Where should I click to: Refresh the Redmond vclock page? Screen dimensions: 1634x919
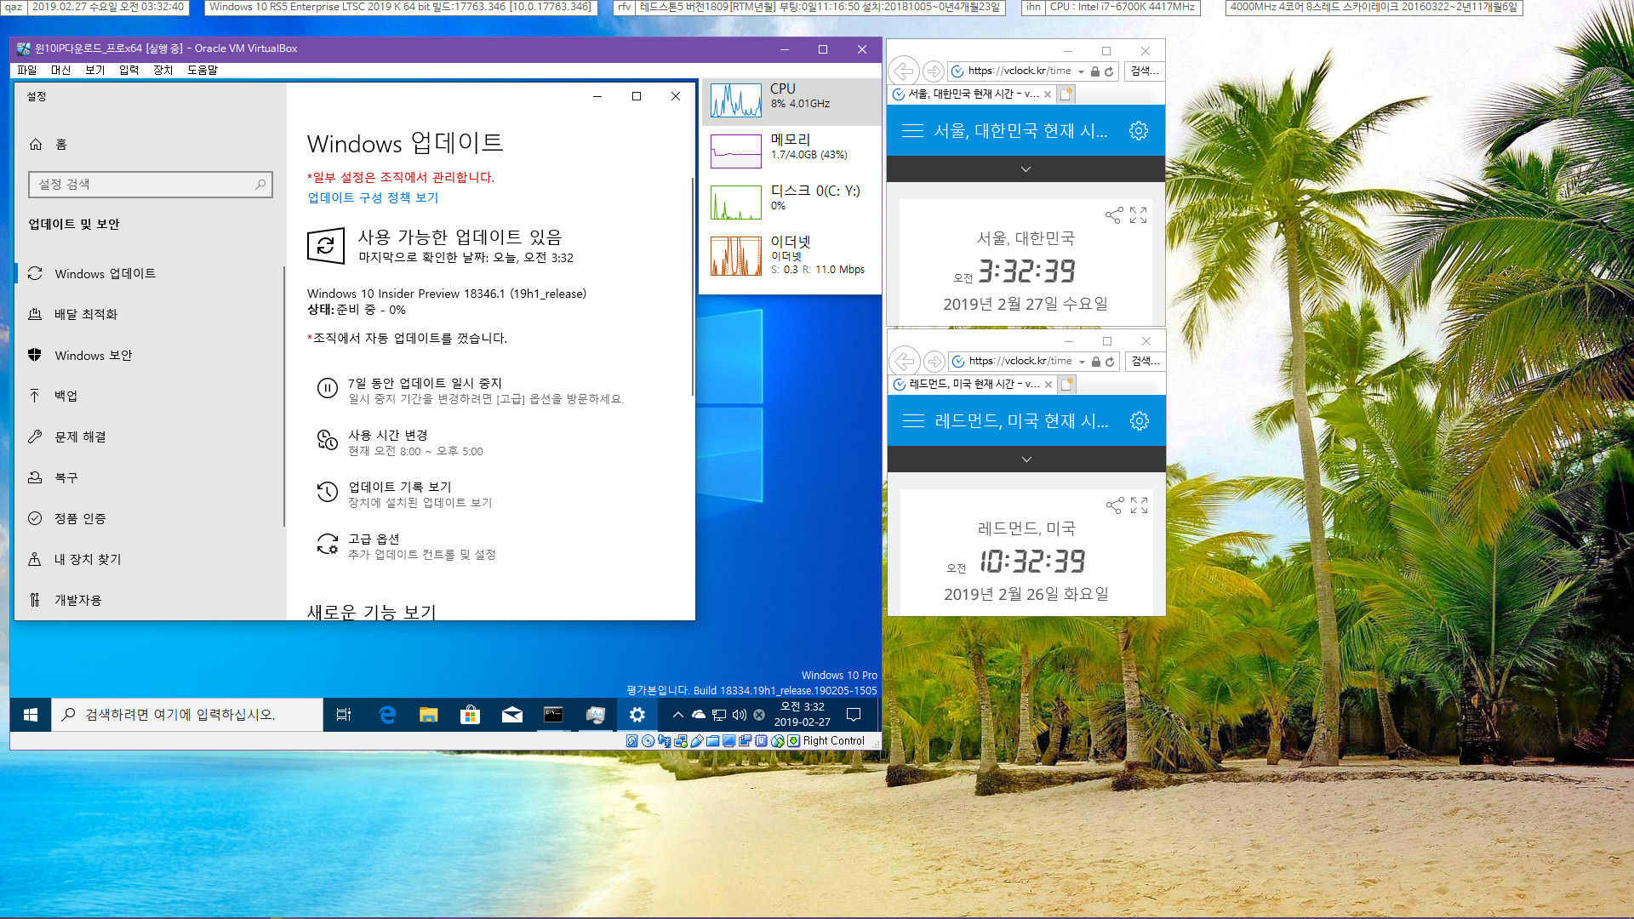pos(1110,362)
